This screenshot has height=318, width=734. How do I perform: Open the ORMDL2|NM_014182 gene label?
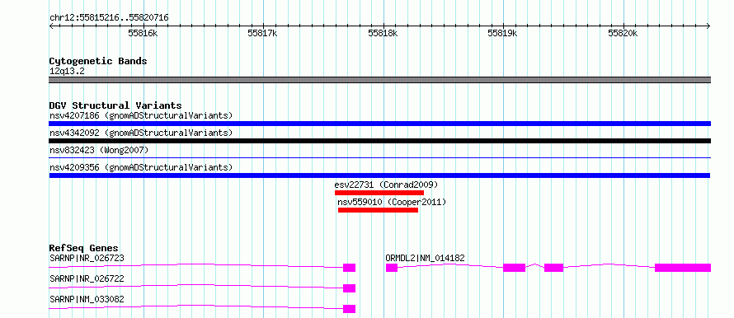click(425, 258)
